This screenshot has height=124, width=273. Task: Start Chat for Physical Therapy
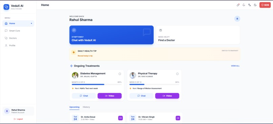click(141, 96)
